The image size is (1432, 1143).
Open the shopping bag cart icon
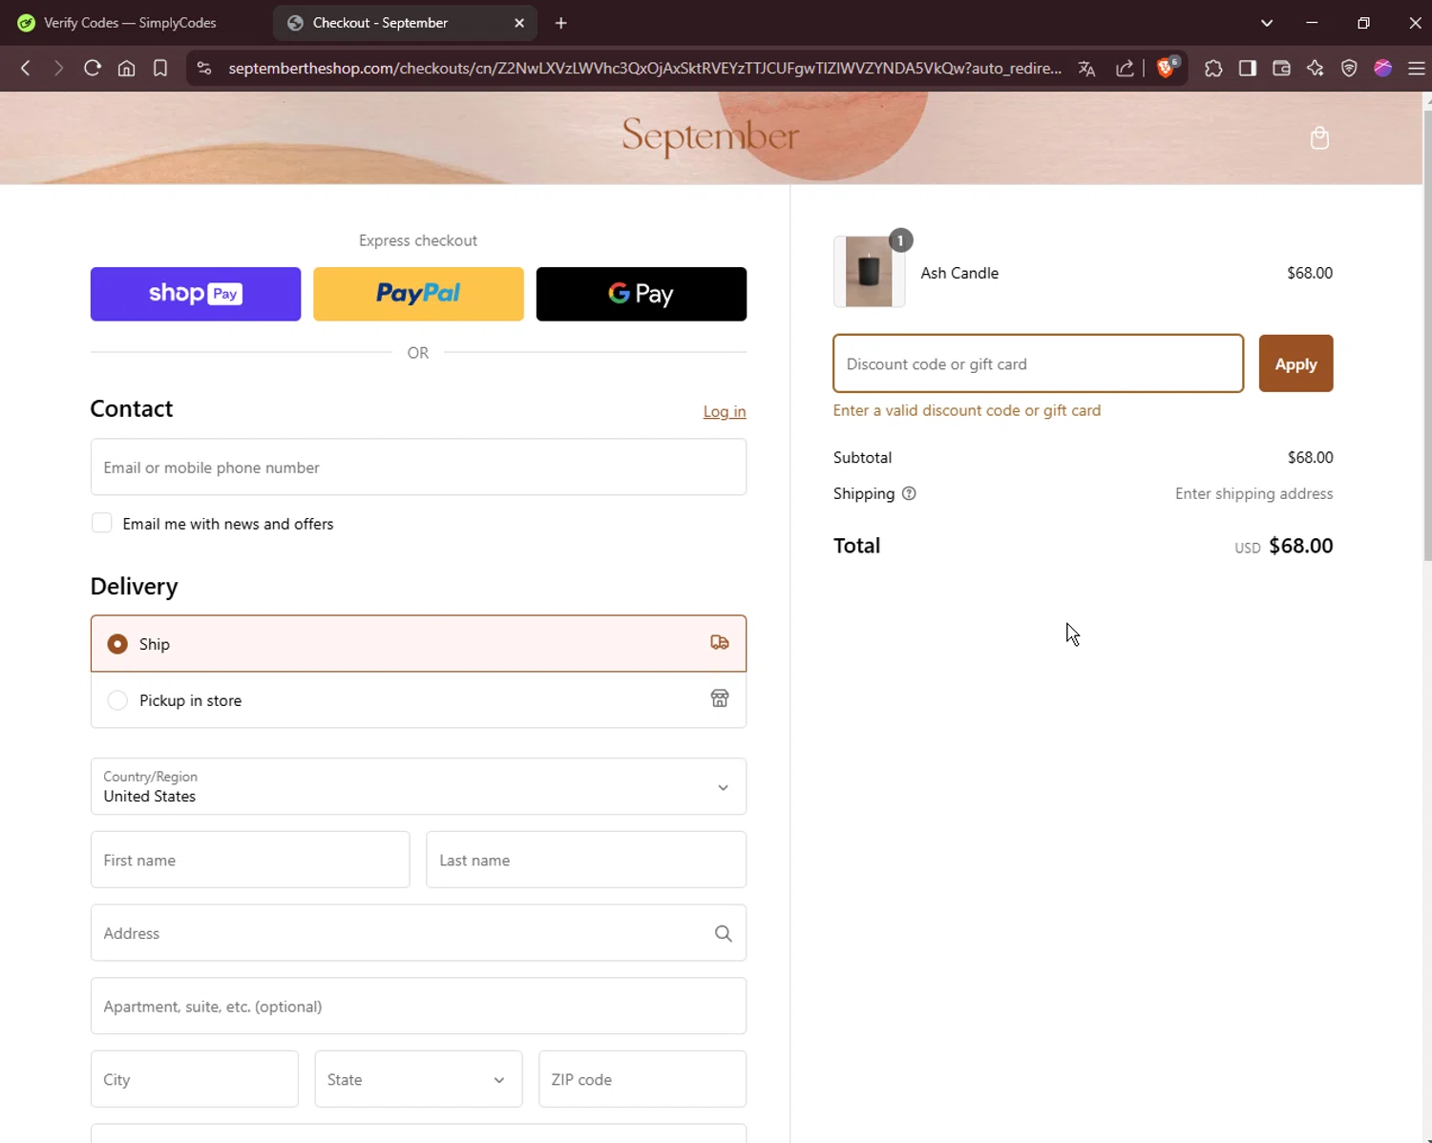tap(1319, 138)
